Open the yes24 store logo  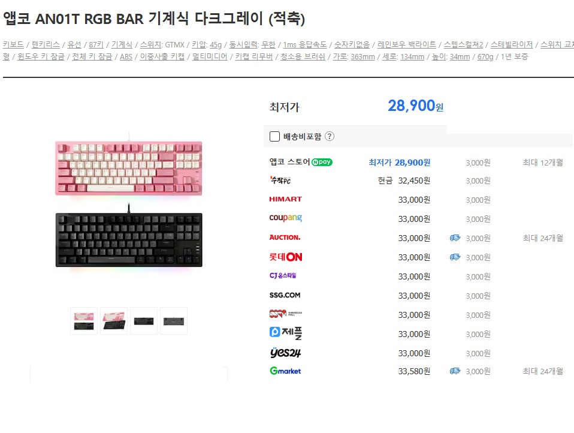(285, 353)
